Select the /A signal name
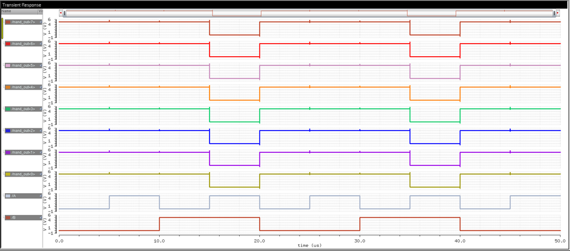 [x=14, y=196]
